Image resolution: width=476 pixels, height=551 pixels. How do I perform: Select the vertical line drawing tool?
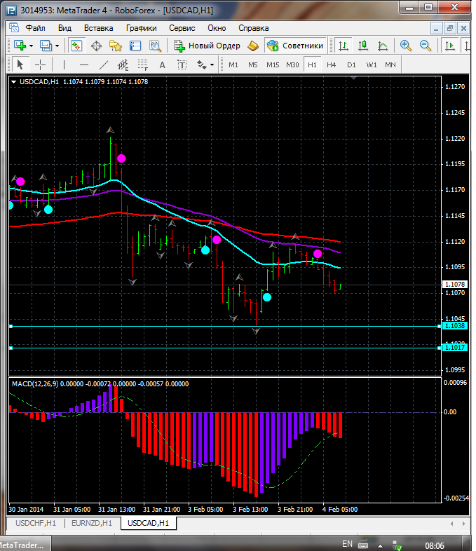[x=64, y=64]
